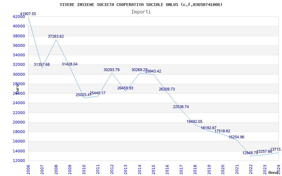
Task: Select the 2024 year axis label
Action: (x=278, y=168)
